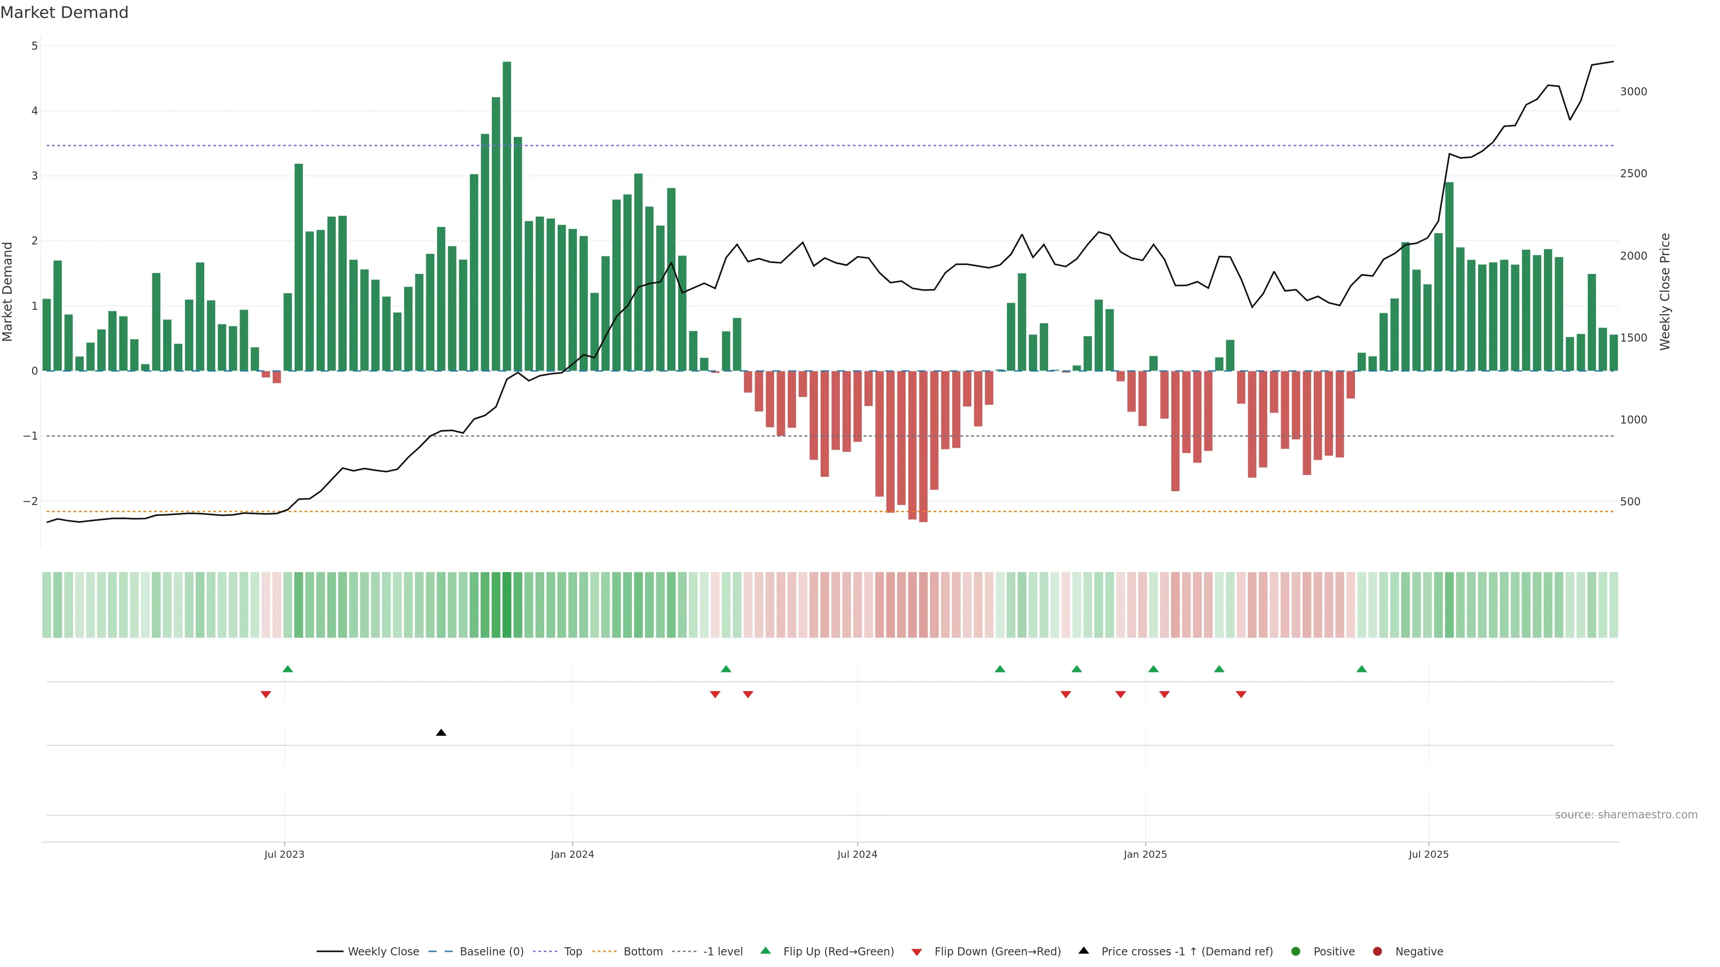
Task: Toggle the Top dotted line legend entry
Action: (x=572, y=951)
